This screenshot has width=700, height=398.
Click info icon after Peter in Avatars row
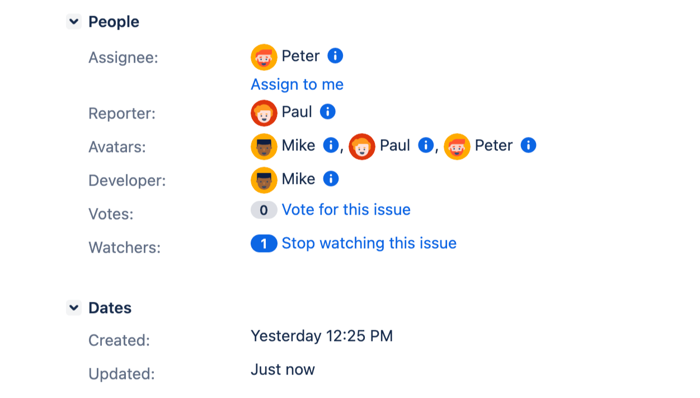pyautogui.click(x=528, y=145)
